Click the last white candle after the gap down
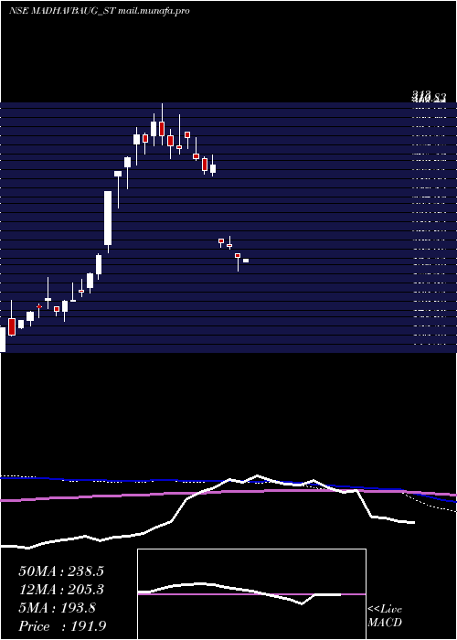Viewport: 457px width, 640px height. (x=246, y=261)
